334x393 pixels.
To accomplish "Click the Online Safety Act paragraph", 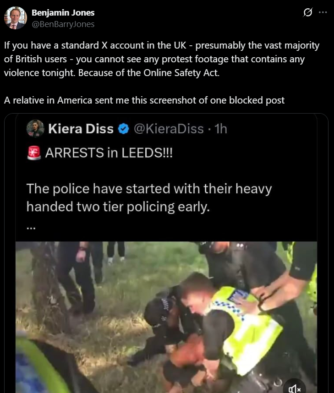I will pyautogui.click(x=161, y=59).
